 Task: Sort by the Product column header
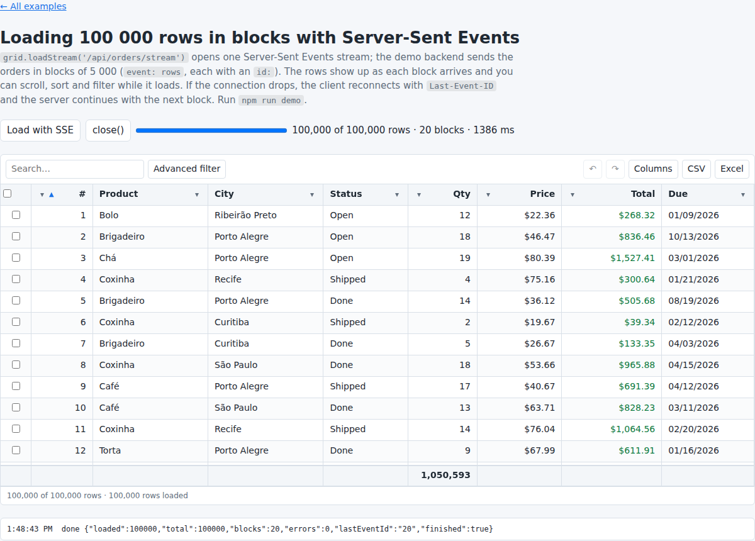(x=119, y=194)
